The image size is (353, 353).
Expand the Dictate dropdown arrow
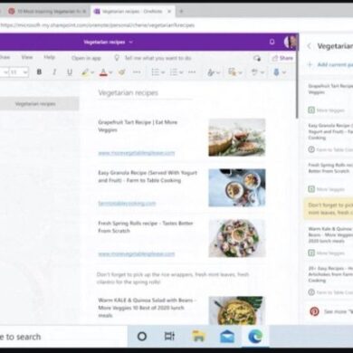point(284,72)
